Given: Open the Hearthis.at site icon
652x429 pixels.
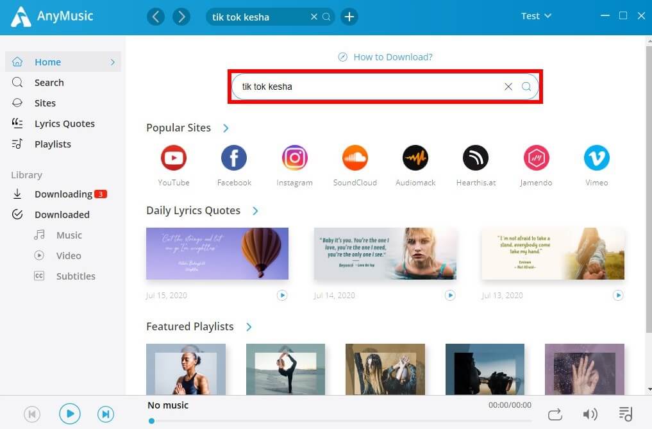Looking at the screenshot, I should click(476, 158).
